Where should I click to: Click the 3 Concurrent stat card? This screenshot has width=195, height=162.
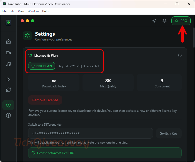pos(159,83)
